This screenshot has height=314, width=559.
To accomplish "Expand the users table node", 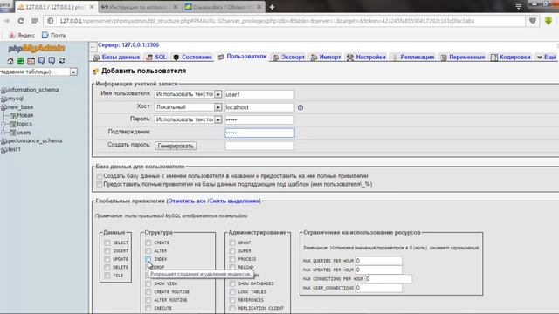I will tap(3, 133).
